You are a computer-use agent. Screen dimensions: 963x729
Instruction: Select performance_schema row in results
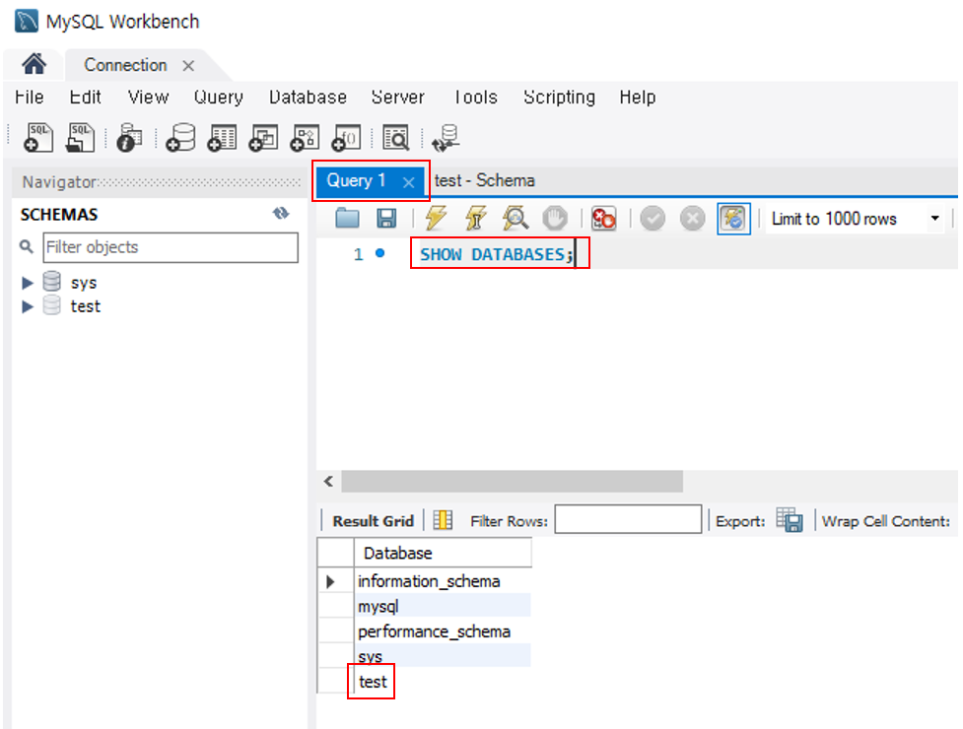(x=443, y=630)
